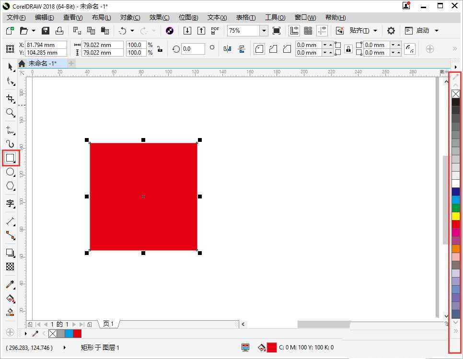Select the Rectangle tool in toolbox

(10, 158)
